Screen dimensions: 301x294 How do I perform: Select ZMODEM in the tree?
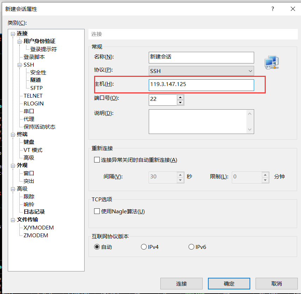(x=36, y=235)
